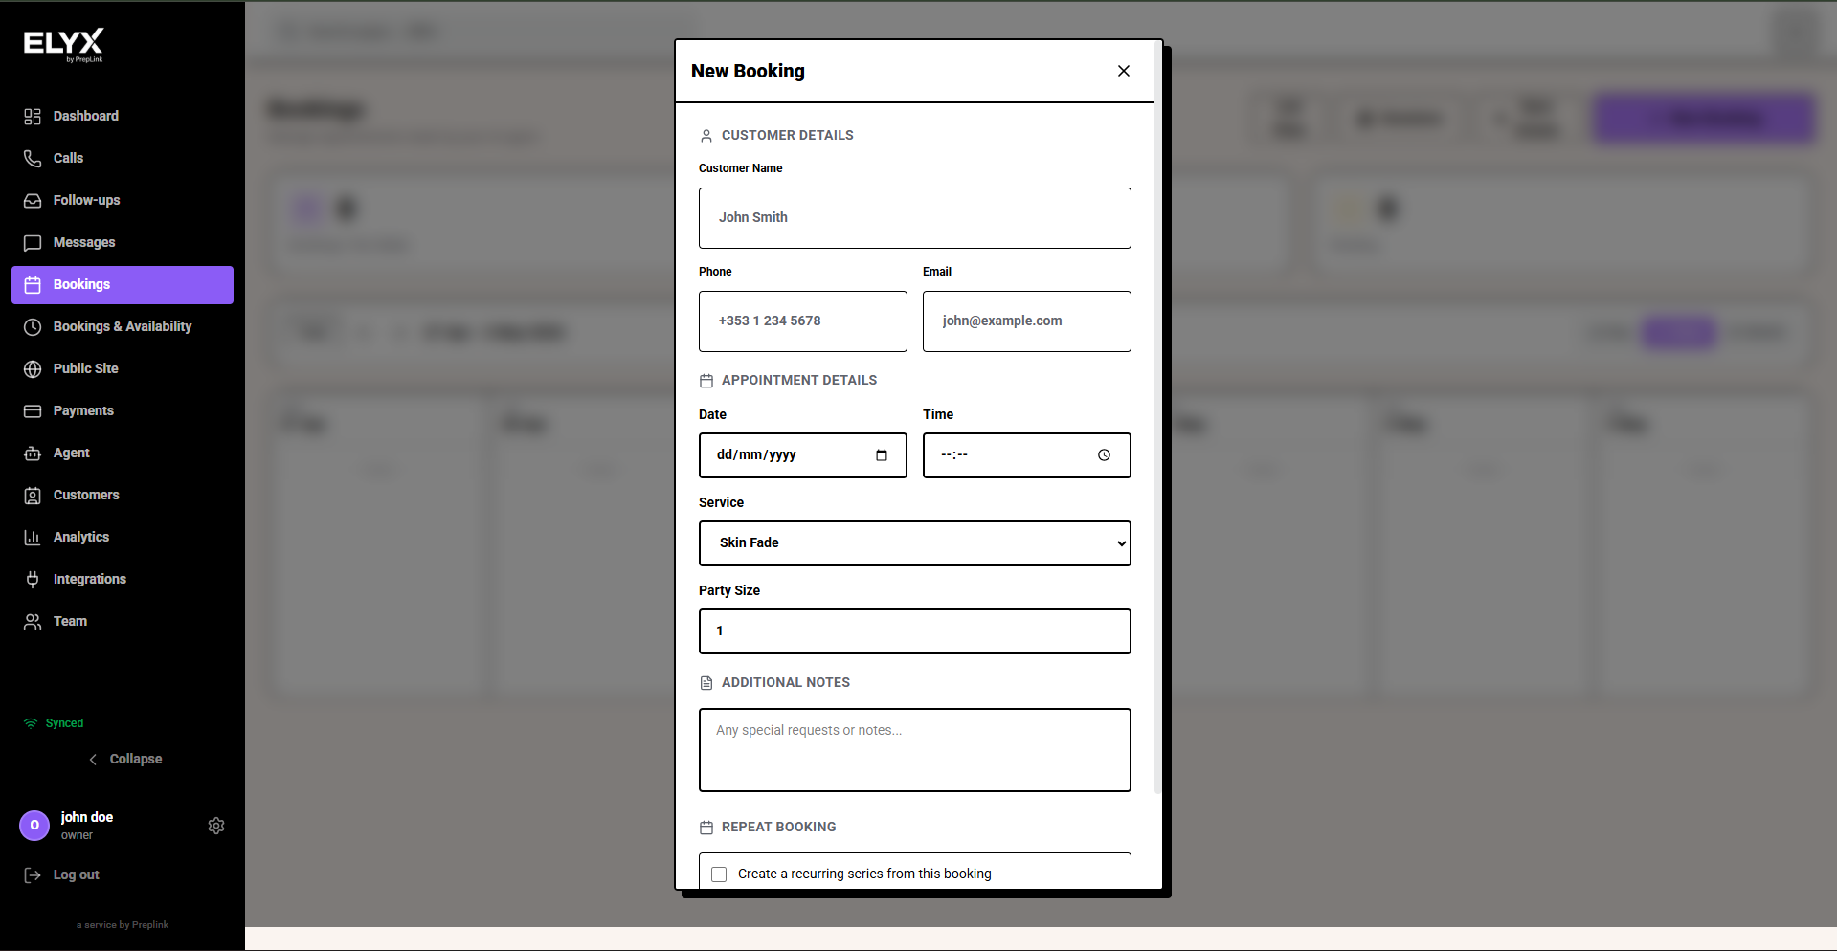The image size is (1837, 951).
Task: Click the Agent robot icon
Action: [x=33, y=453]
